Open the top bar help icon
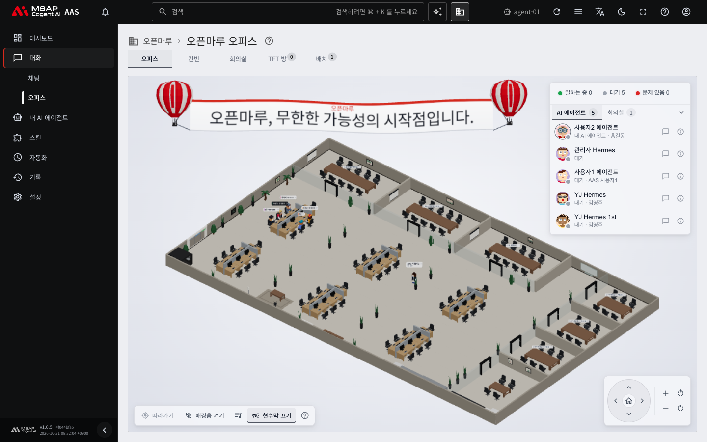The width and height of the screenshot is (707, 442). click(665, 12)
